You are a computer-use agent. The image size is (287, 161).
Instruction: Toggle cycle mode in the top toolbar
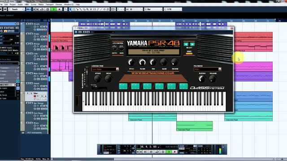pos(42,9)
